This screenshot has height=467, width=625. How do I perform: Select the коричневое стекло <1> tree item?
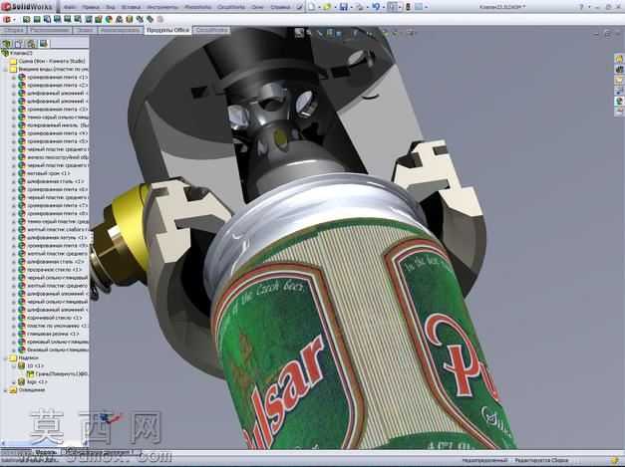(54, 318)
